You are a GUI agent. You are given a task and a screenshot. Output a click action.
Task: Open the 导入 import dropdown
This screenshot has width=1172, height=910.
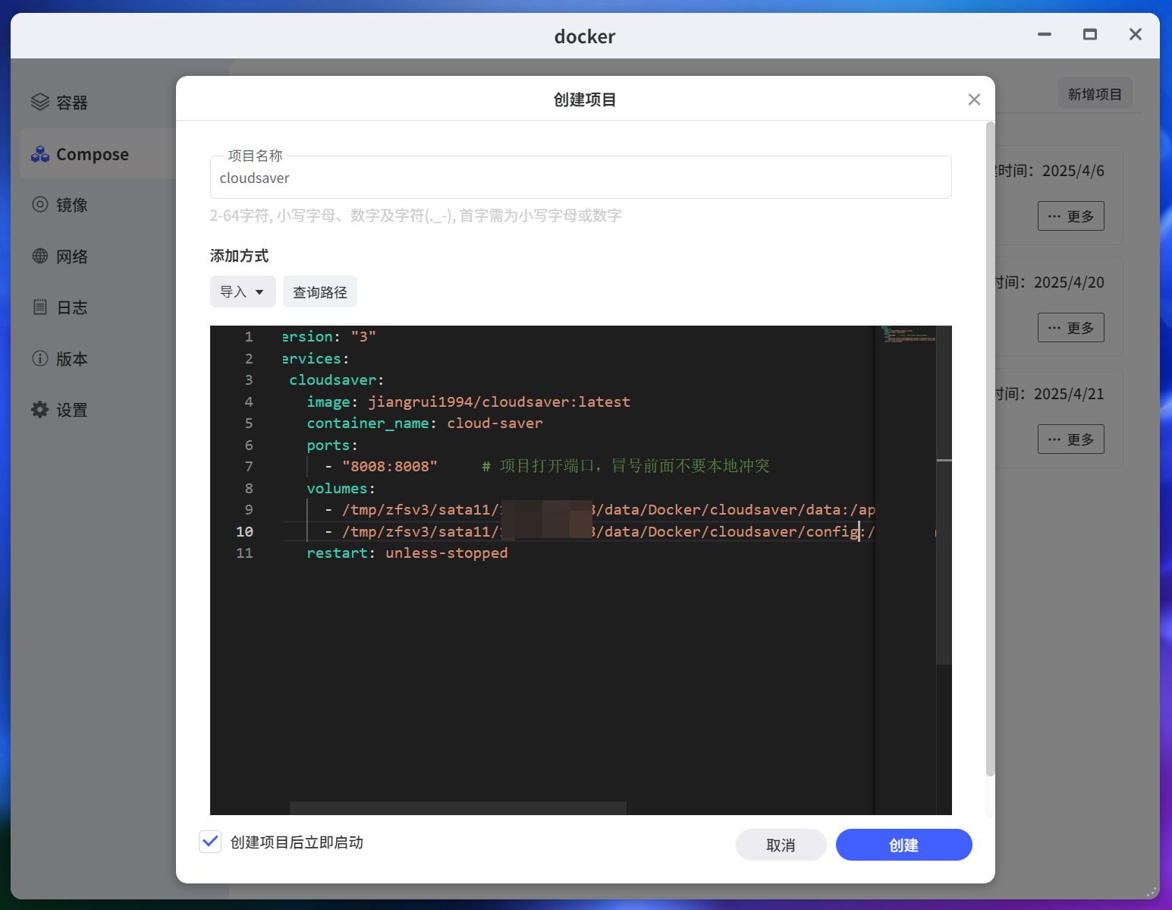(x=243, y=291)
